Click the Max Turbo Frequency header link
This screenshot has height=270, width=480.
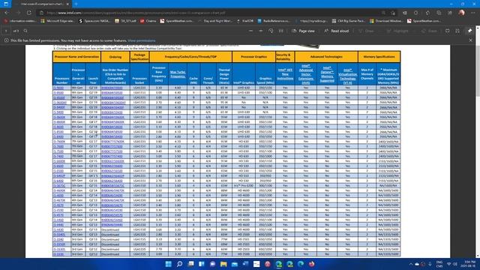178,74
